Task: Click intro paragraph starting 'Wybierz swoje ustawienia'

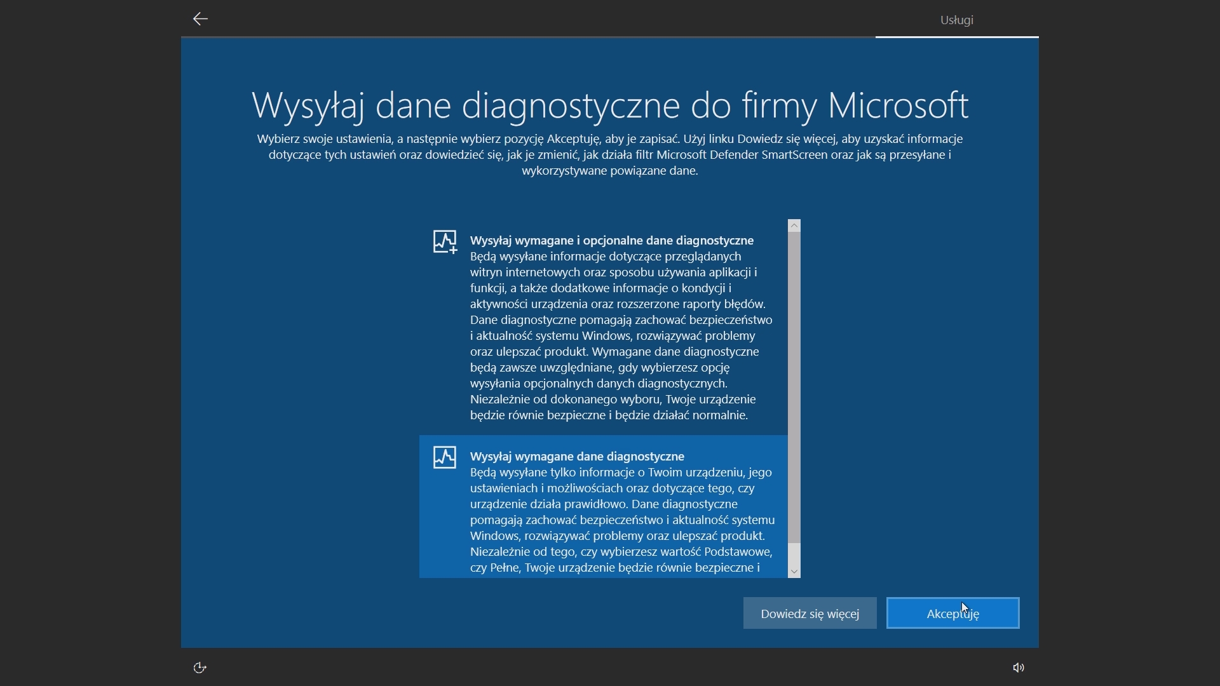Action: click(x=610, y=154)
